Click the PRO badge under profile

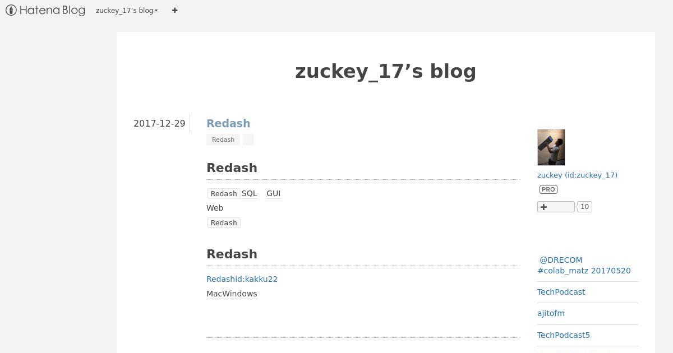[x=548, y=189]
